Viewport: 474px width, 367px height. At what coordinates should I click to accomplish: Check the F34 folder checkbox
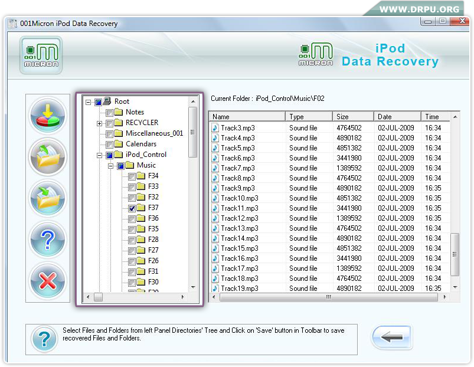132,176
